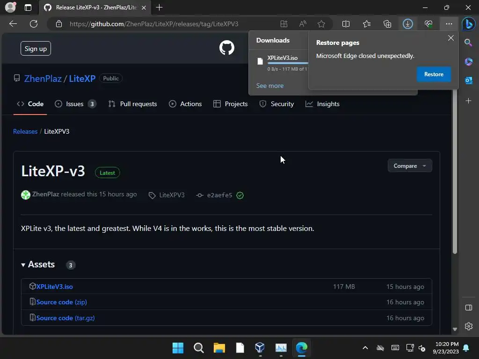Collapse the Assets section
Screen dimensions: 479x359
tap(38, 265)
